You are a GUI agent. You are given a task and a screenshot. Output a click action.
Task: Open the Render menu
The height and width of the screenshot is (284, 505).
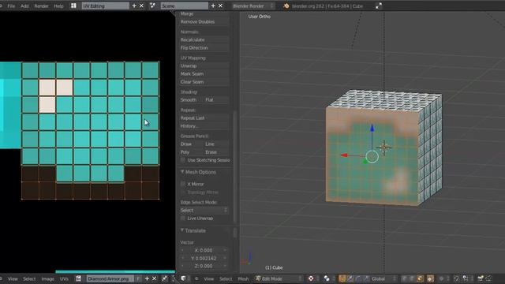(41, 6)
